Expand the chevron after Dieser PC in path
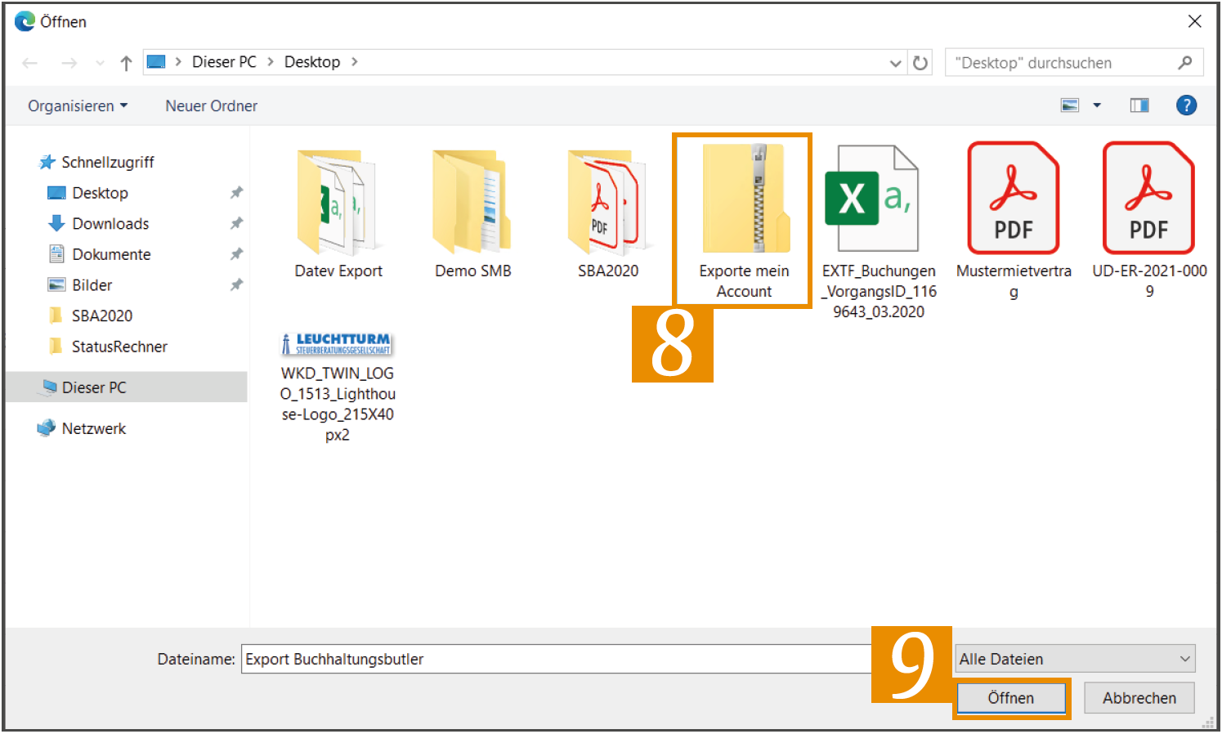 pos(271,62)
